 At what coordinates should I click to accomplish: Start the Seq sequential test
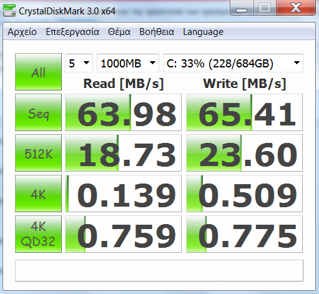[38, 112]
